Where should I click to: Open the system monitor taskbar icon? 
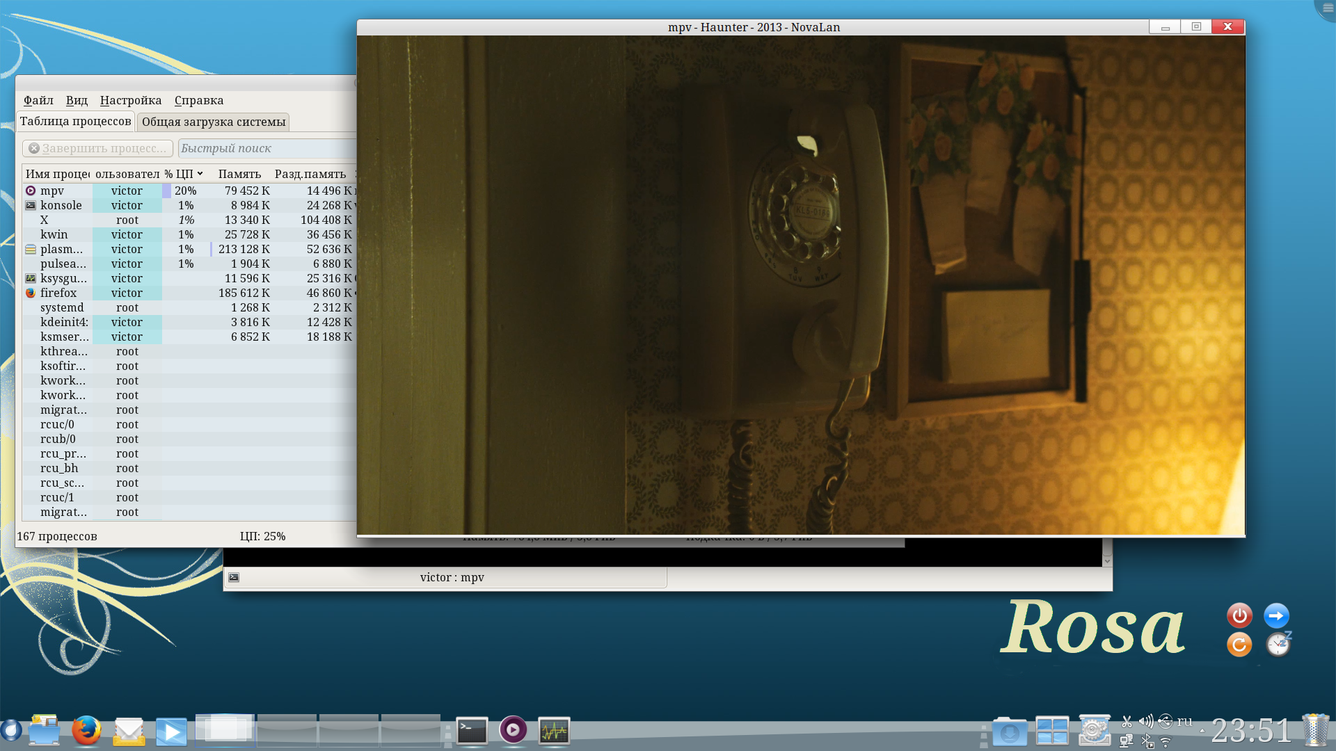[x=554, y=730]
